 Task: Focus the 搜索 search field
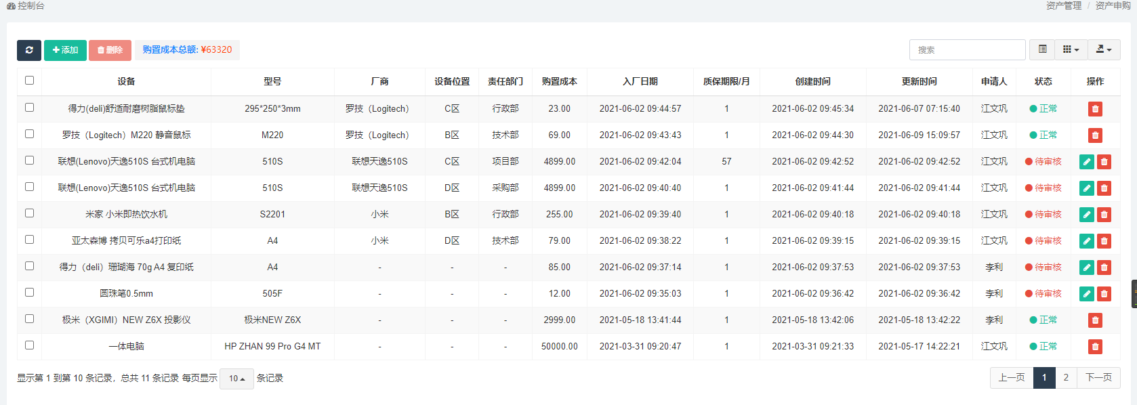967,50
